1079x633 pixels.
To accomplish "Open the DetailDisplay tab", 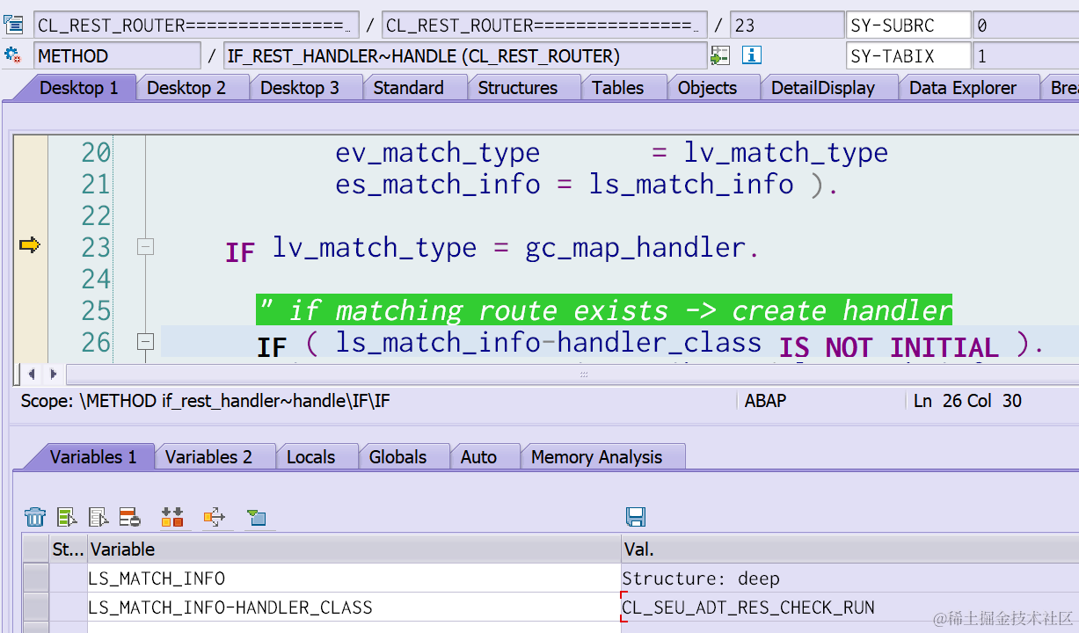I will [823, 88].
